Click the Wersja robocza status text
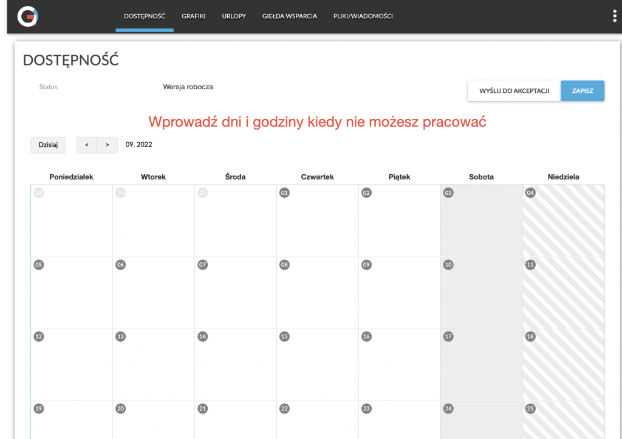622x439 pixels. 188,87
